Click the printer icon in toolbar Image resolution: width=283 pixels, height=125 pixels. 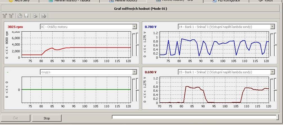click(35, 16)
